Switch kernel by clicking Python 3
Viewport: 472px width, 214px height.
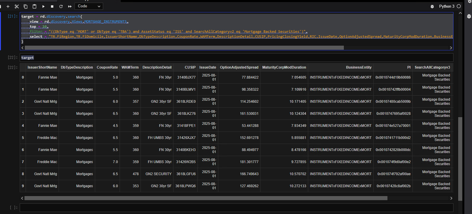pyautogui.click(x=446, y=6)
